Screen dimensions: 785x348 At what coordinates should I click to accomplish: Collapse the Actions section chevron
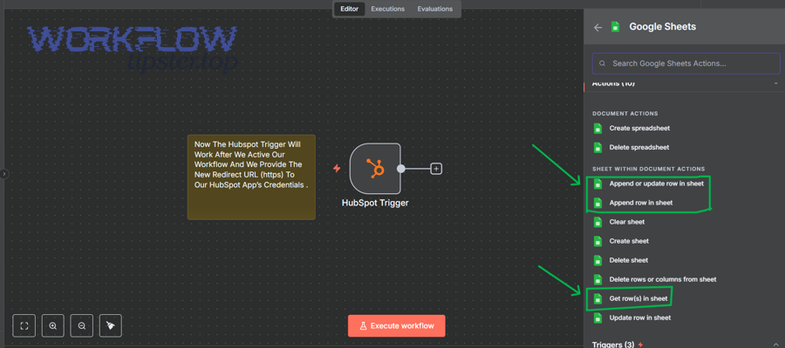(x=775, y=84)
